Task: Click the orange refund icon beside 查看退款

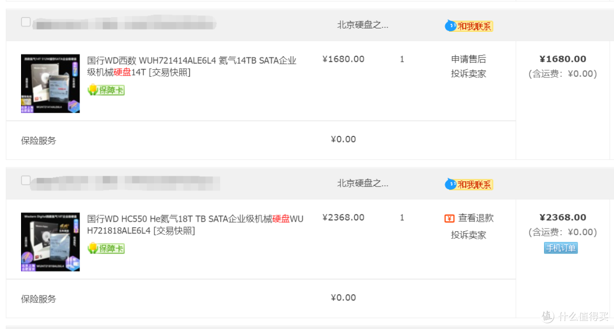Action: click(449, 218)
